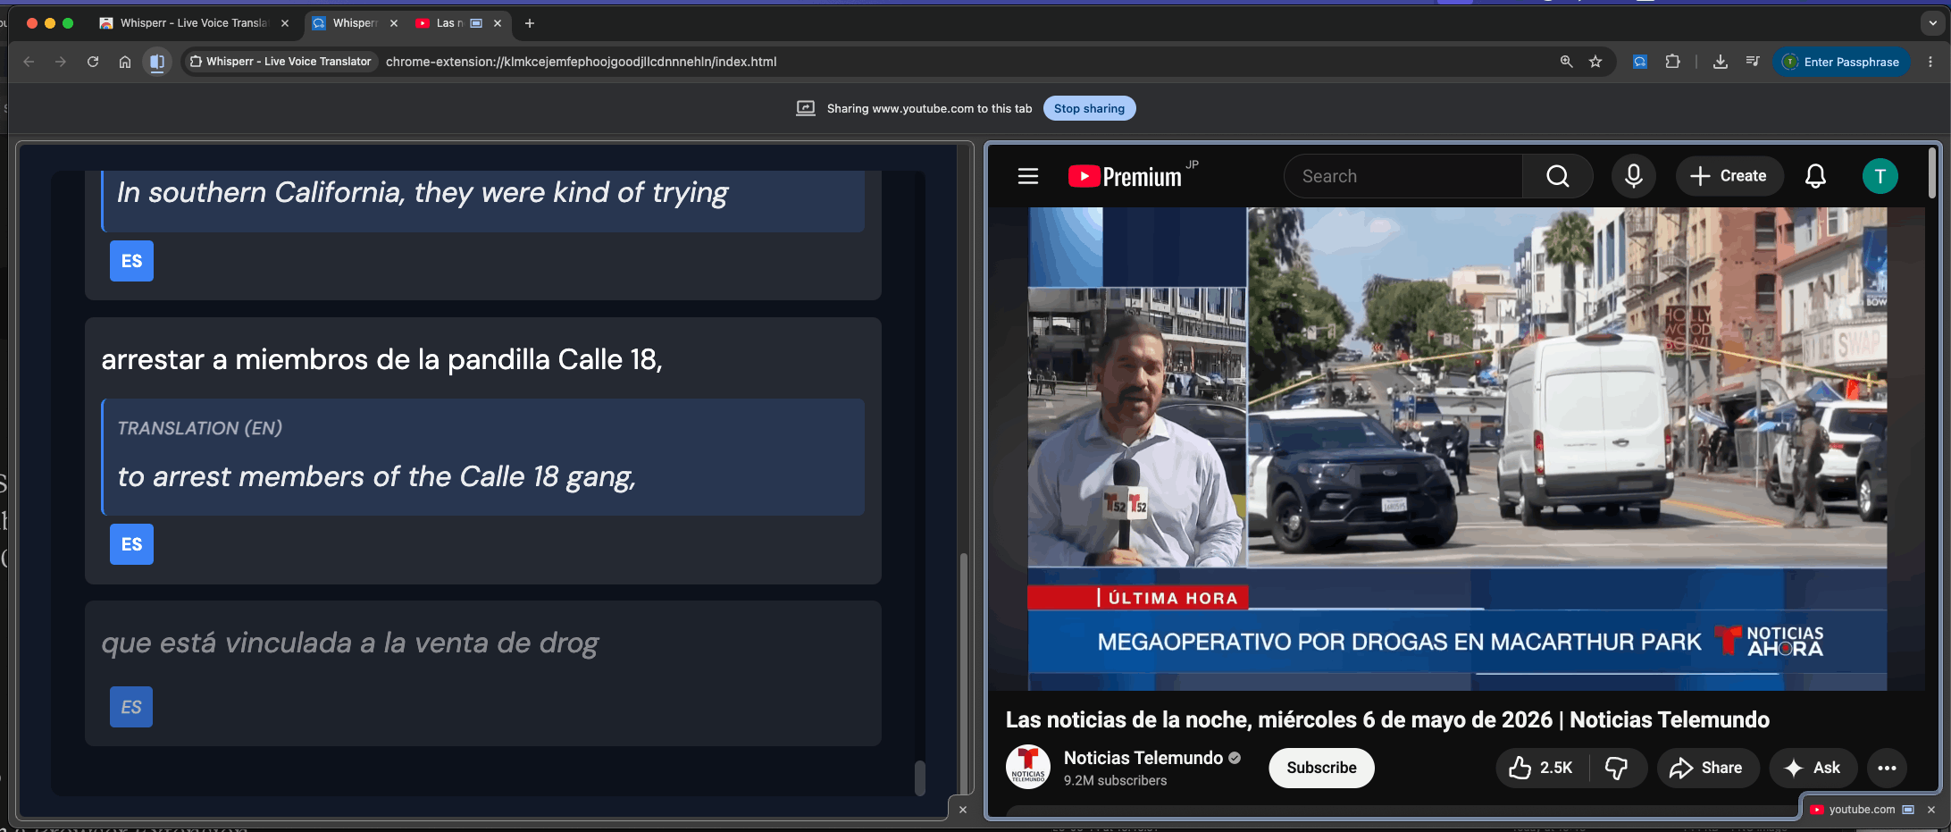Start voice search with microphone icon
Viewport: 1951px width, 832px height.
pyautogui.click(x=1634, y=176)
